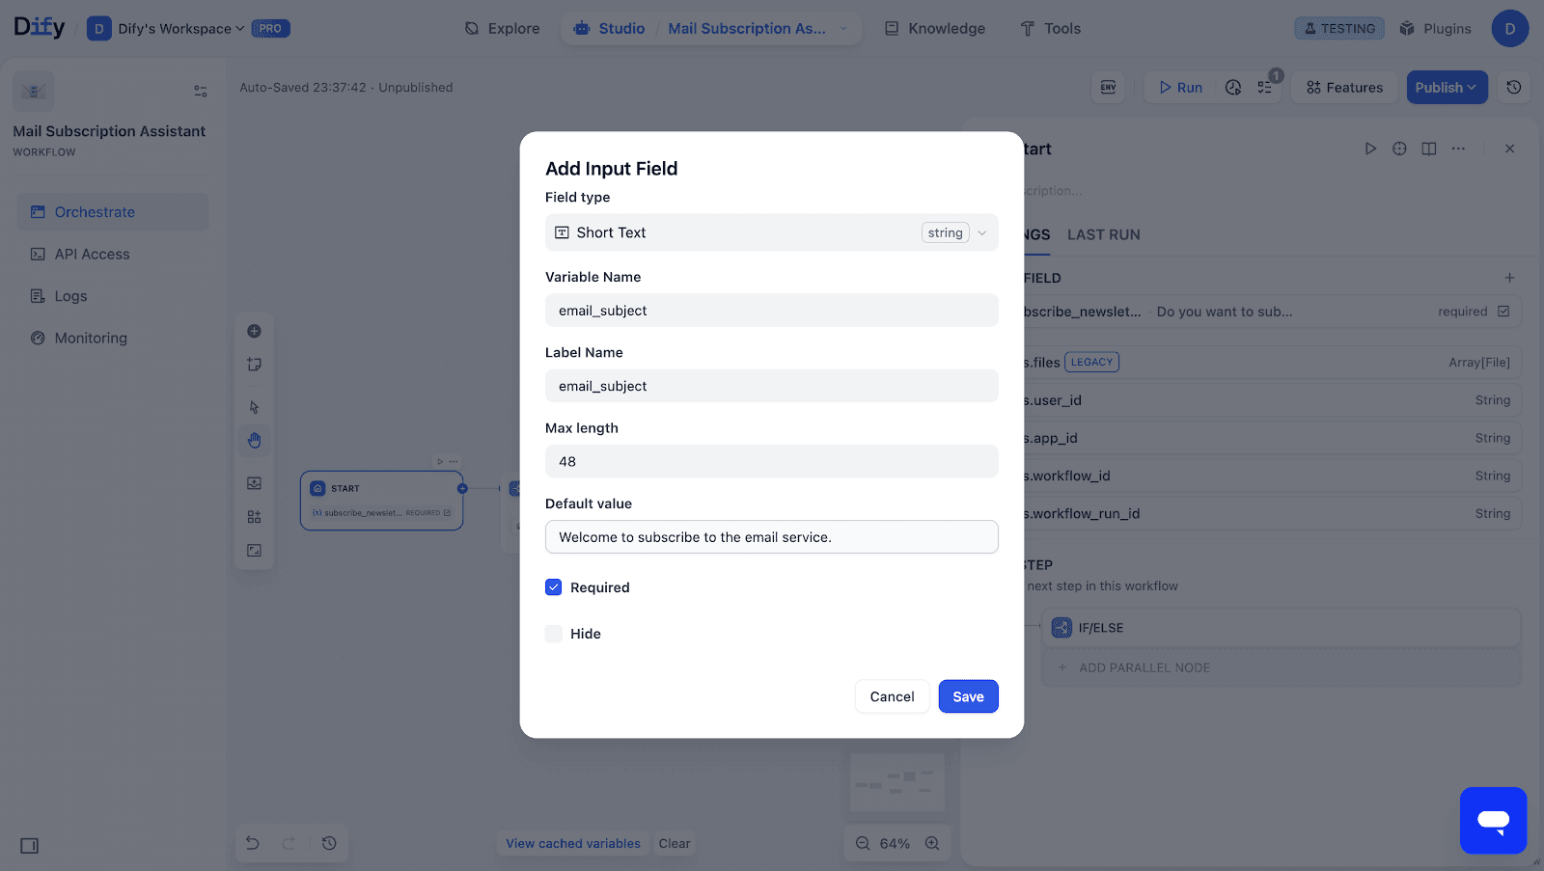1544x871 pixels.
Task: Open the Knowledge menu item
Action: point(935,29)
